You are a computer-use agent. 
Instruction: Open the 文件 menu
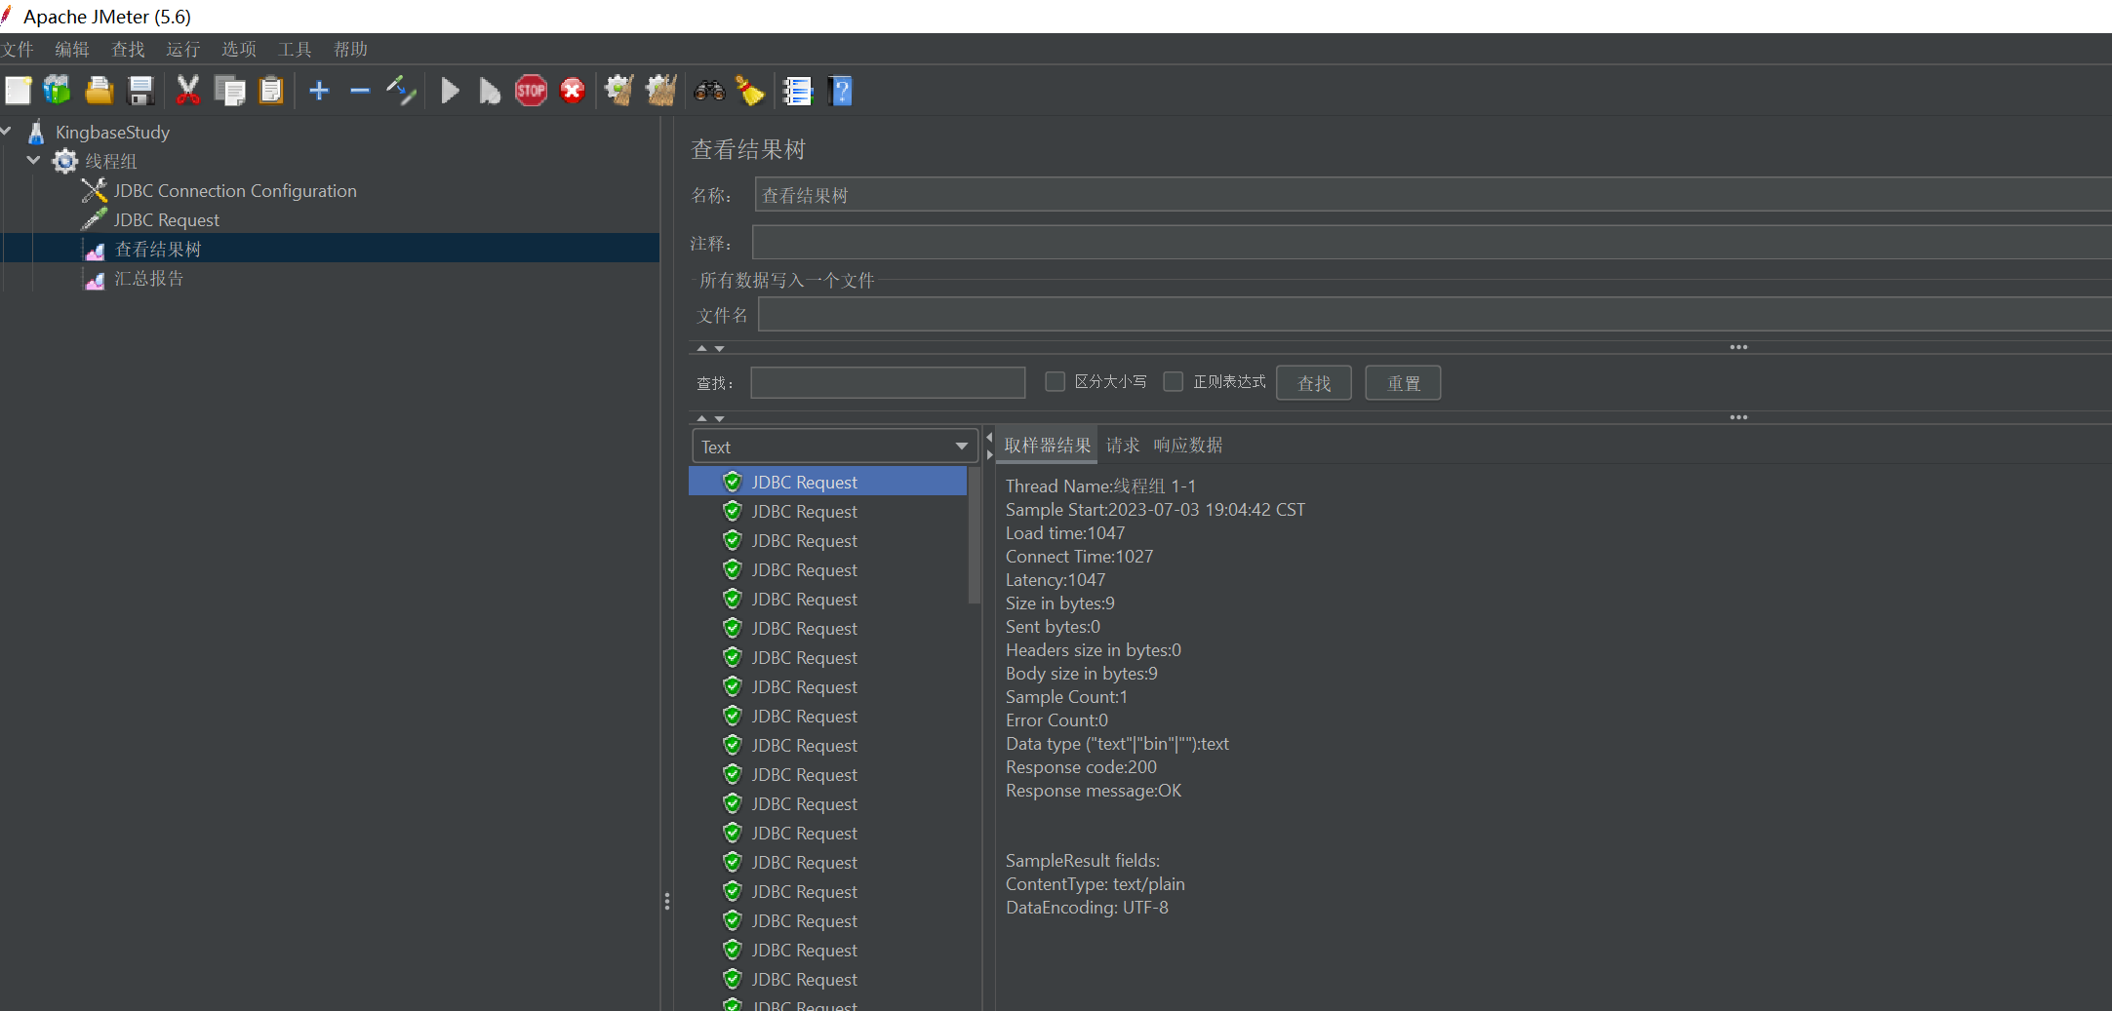click(x=18, y=49)
